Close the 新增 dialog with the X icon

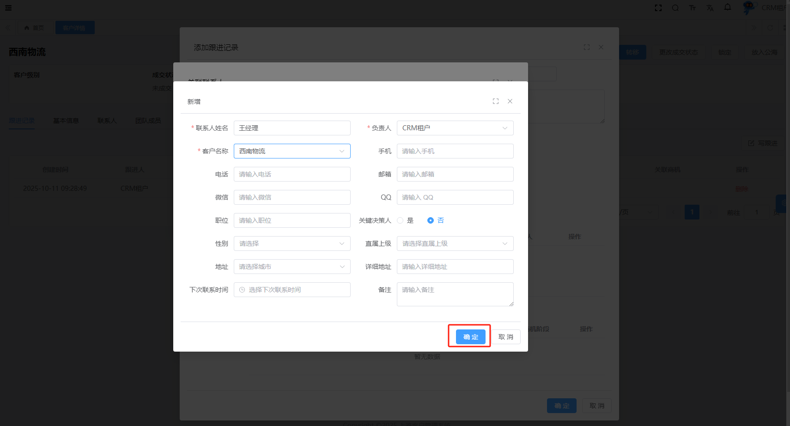(x=510, y=101)
